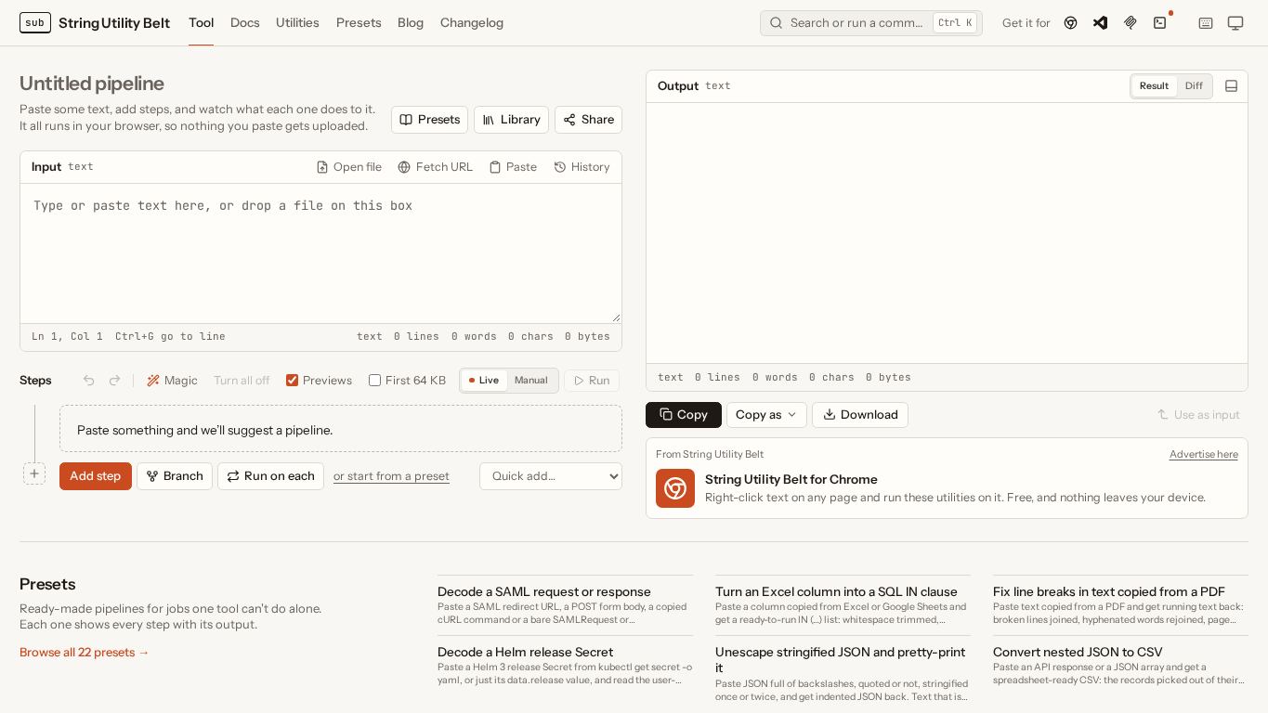Open the Magic wand suggestion tool

172,381
